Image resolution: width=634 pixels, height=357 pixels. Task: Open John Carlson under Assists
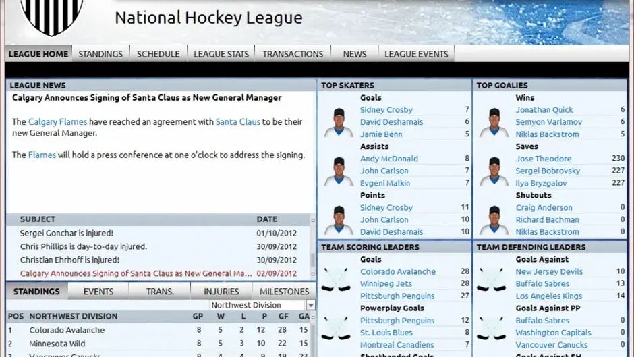coord(384,171)
